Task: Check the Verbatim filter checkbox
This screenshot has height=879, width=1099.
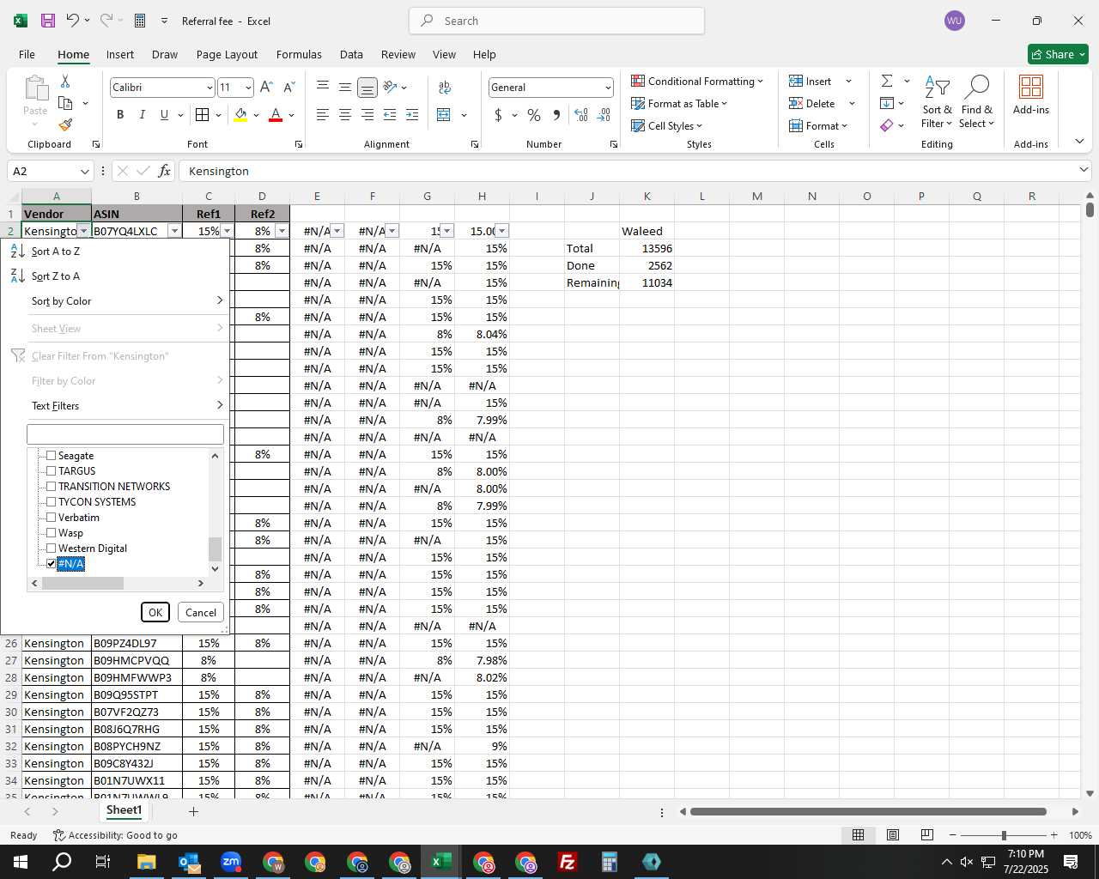Action: (x=51, y=518)
